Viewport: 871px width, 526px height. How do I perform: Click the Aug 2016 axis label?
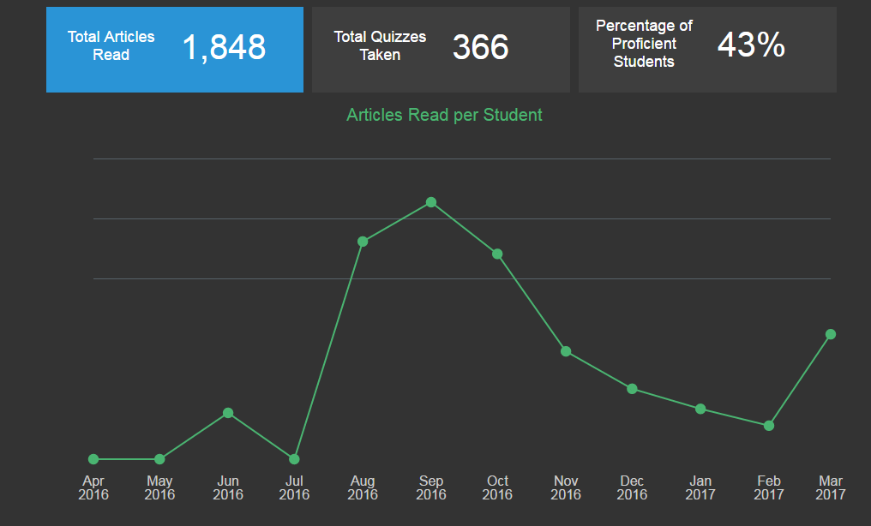(363, 487)
